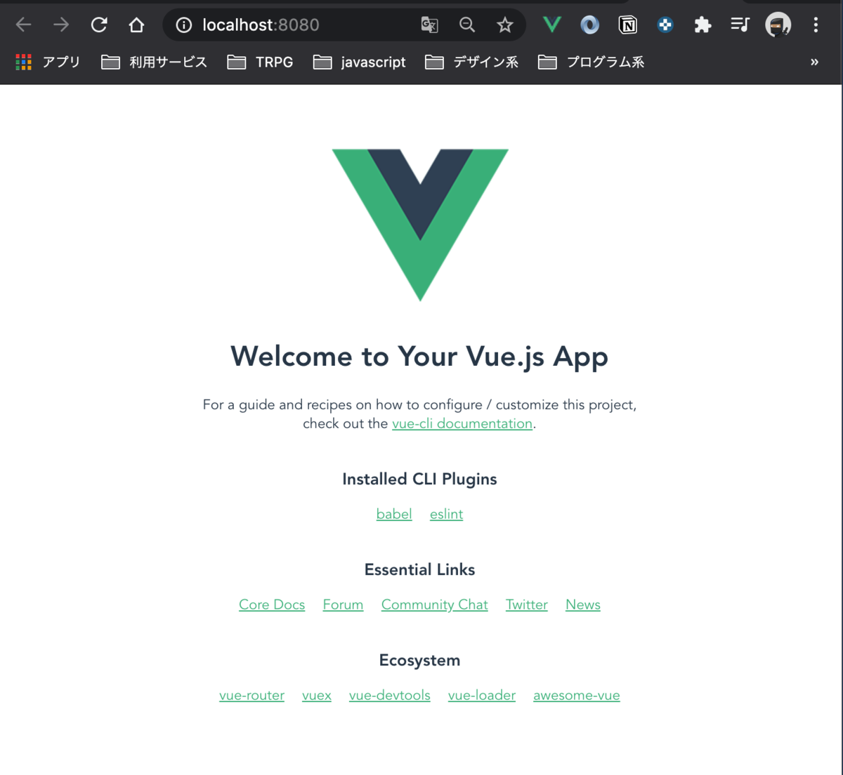This screenshot has width=843, height=775.
Task: Open the vue-loader ecosystem link
Action: coord(482,696)
